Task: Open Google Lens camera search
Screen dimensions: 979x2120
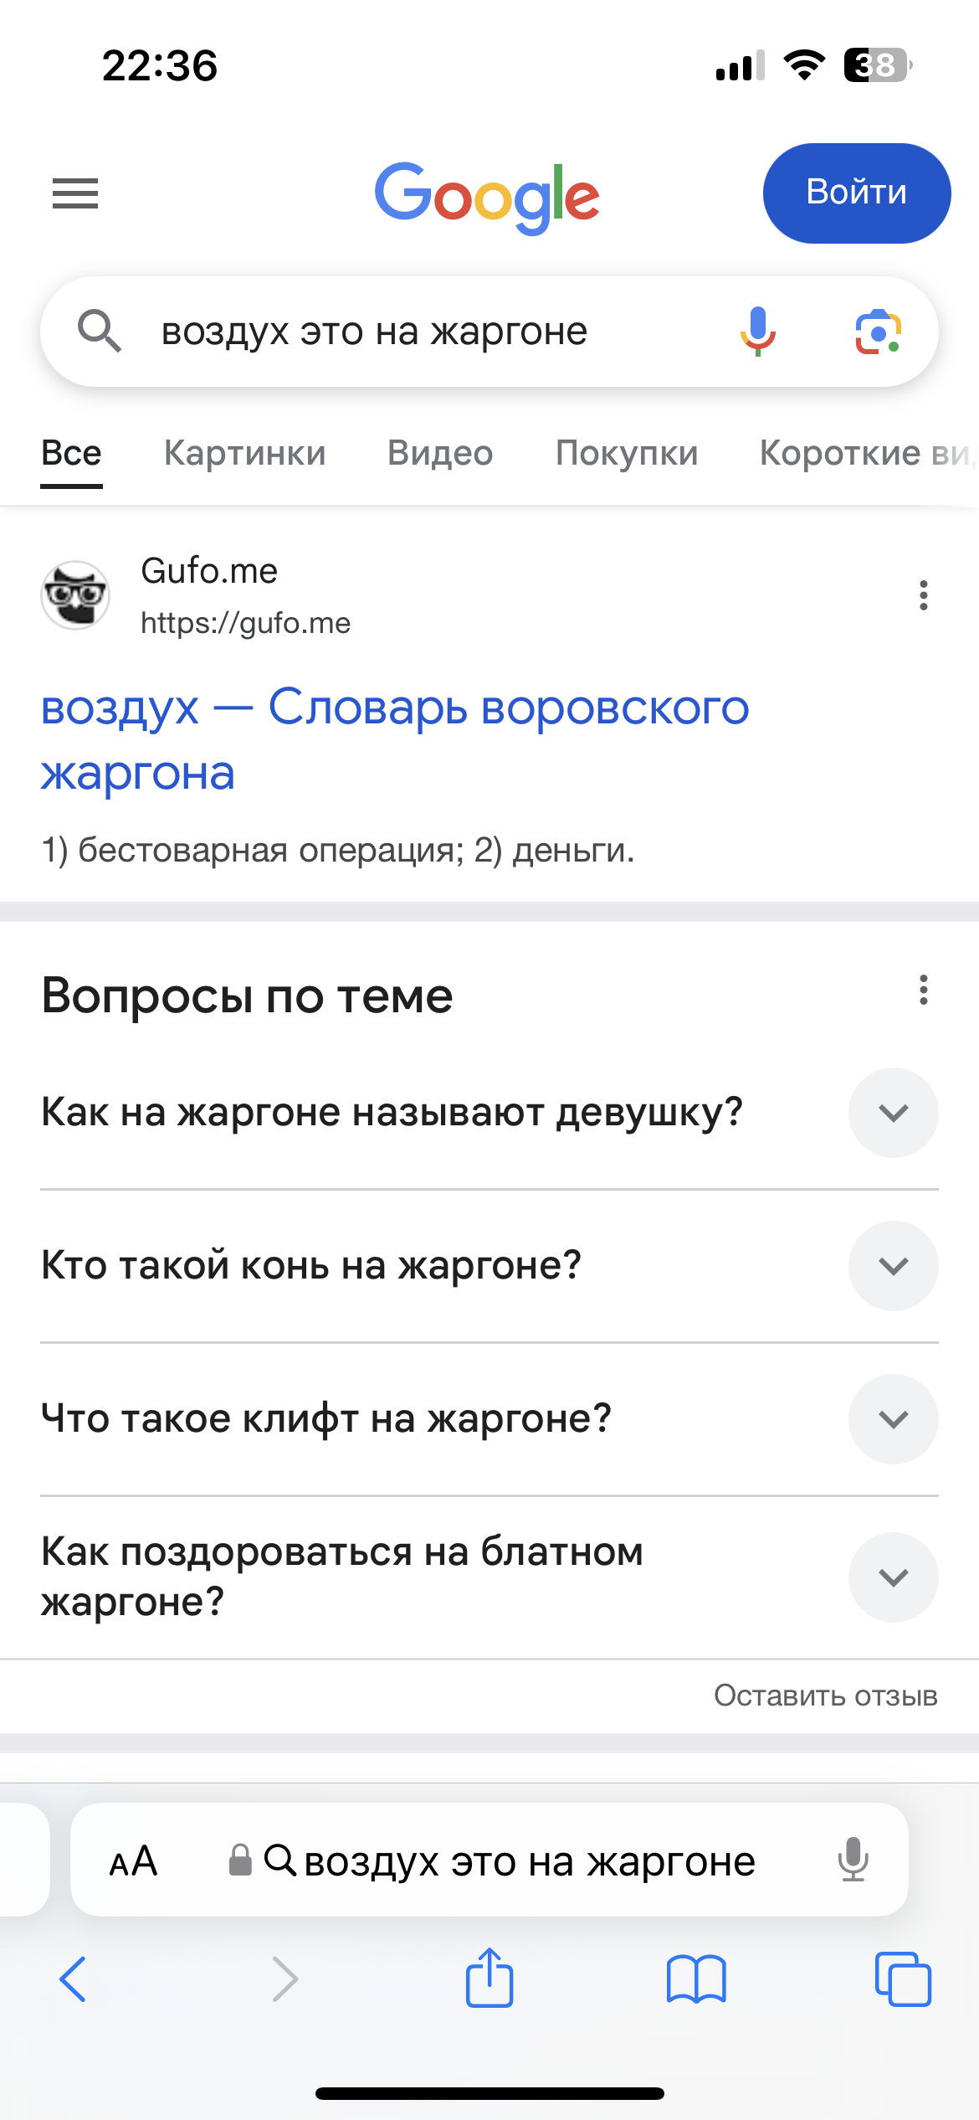Action: [x=878, y=332]
